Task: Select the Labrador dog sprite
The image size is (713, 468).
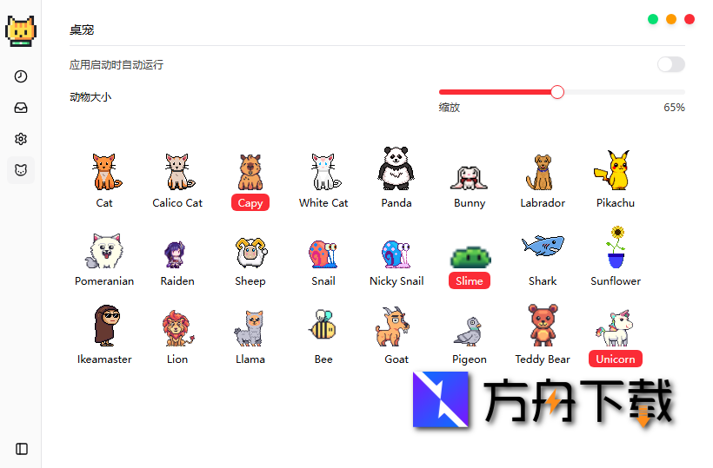Action: [x=541, y=172]
